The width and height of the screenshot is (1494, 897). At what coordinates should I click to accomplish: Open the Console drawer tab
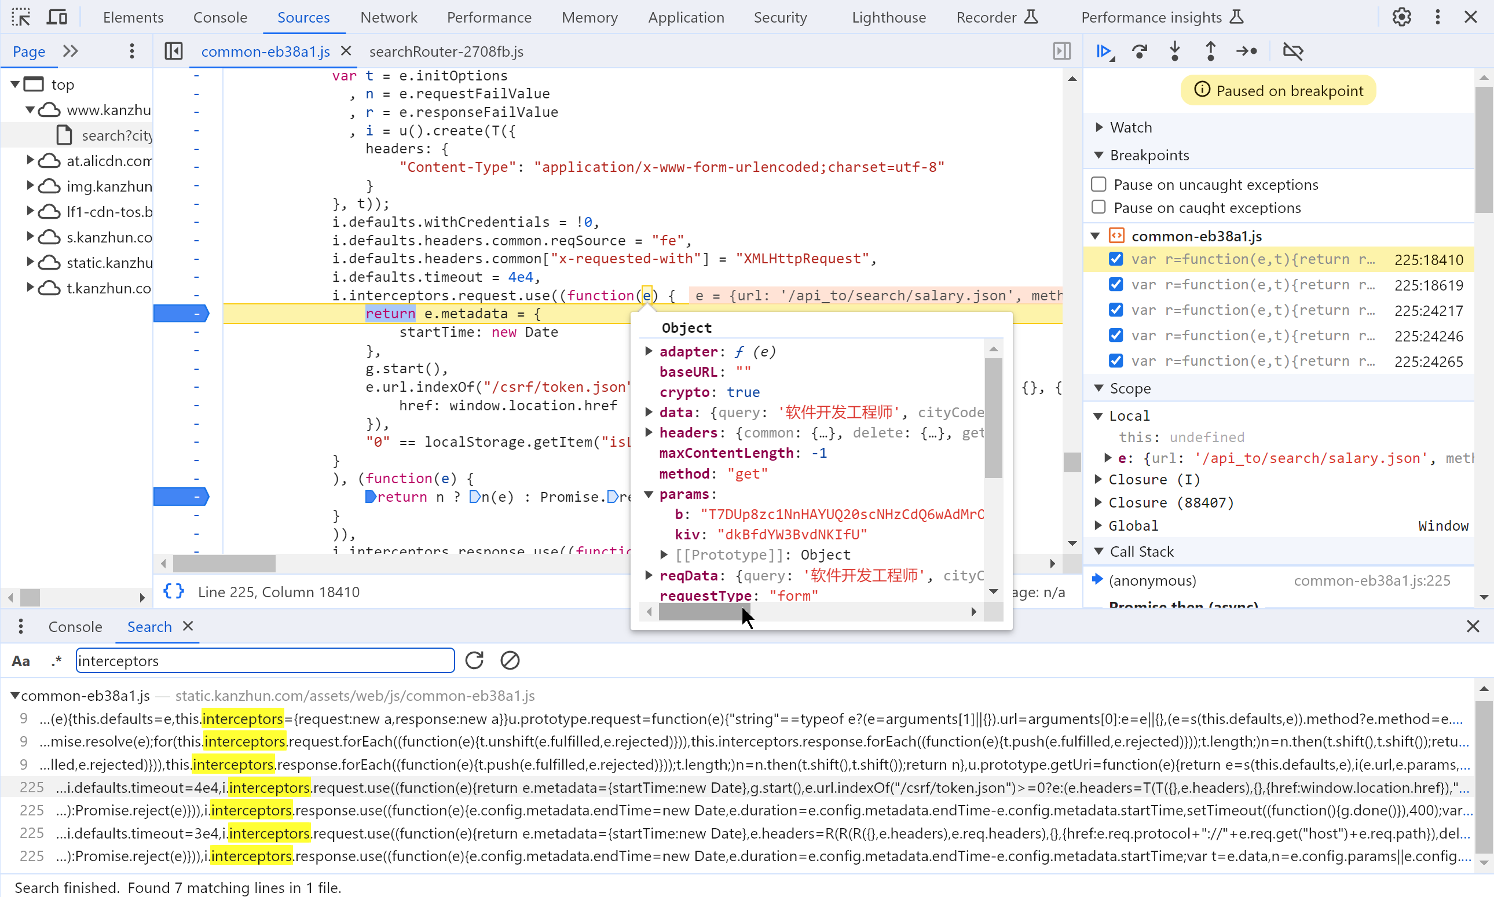click(x=75, y=626)
